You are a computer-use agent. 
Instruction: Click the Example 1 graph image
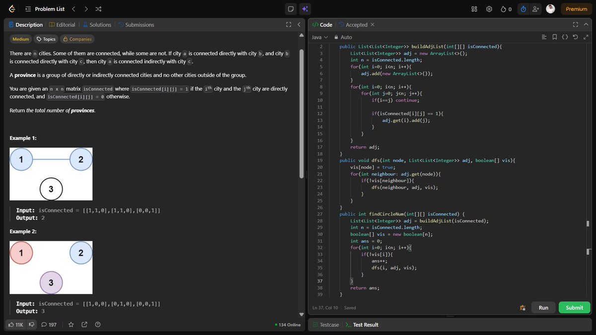click(x=51, y=174)
